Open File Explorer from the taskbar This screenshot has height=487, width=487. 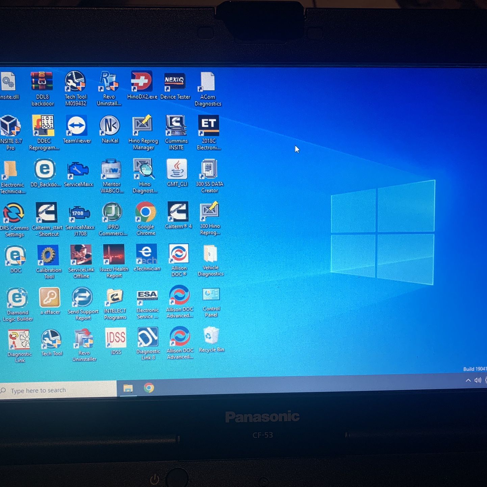click(x=128, y=388)
